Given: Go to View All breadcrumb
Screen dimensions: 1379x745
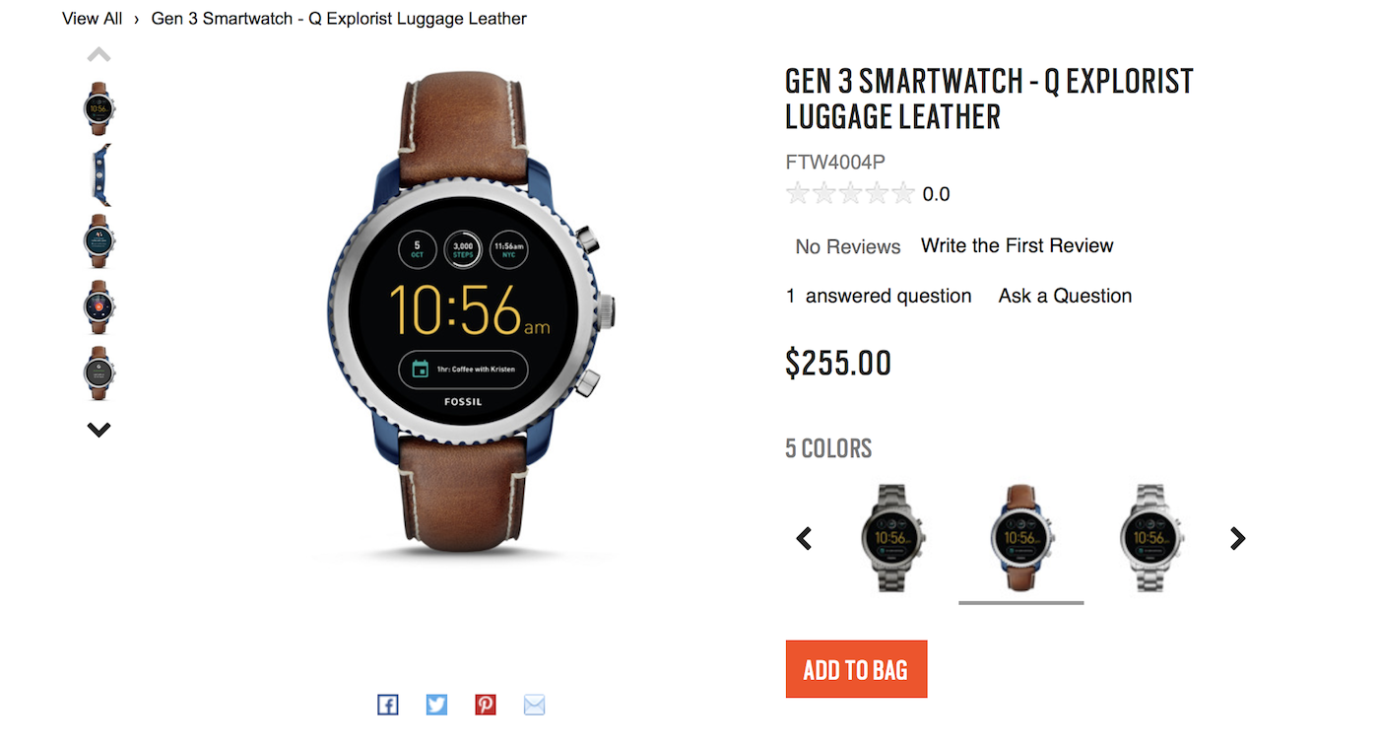Looking at the screenshot, I should [x=93, y=19].
